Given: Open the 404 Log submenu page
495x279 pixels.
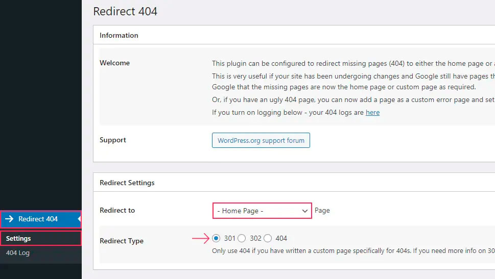Looking at the screenshot, I should (17, 252).
